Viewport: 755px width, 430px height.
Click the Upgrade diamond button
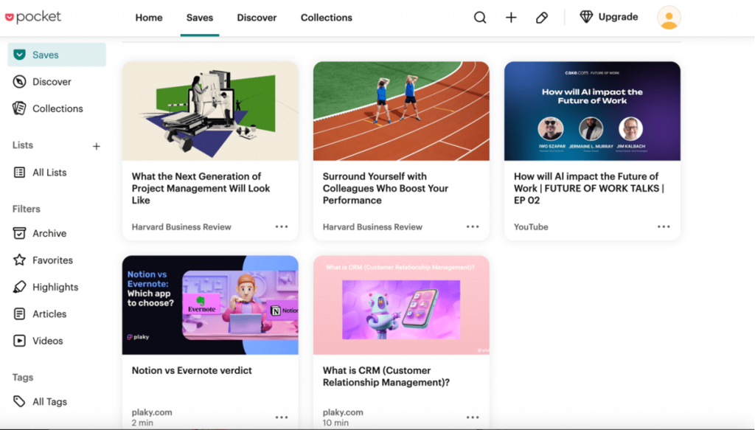coord(609,17)
